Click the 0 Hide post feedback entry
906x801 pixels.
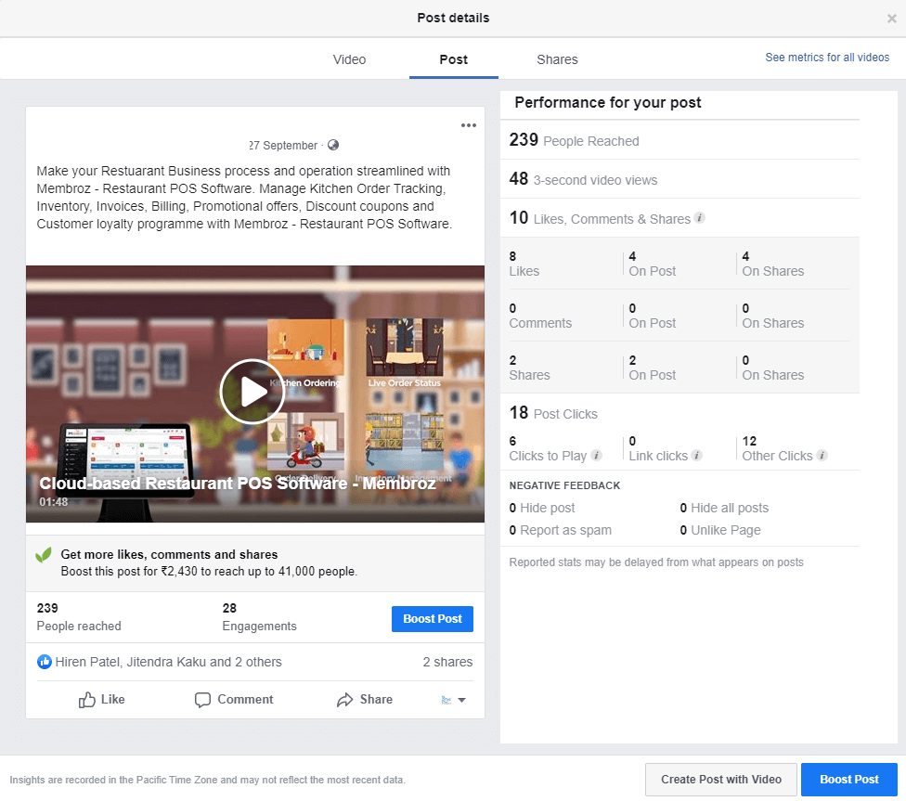[x=542, y=508]
